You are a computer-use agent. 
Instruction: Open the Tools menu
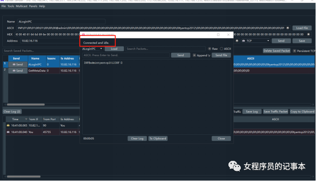11,6
